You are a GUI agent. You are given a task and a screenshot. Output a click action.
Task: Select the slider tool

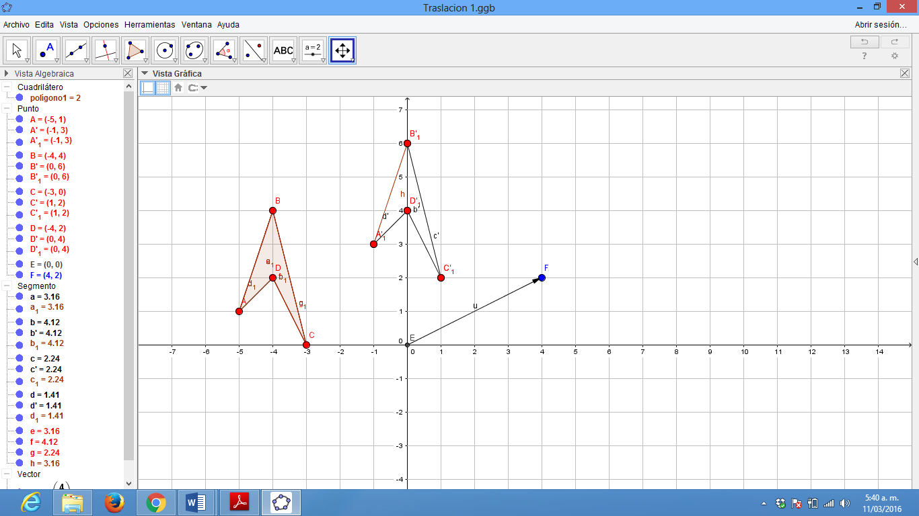[x=313, y=50]
